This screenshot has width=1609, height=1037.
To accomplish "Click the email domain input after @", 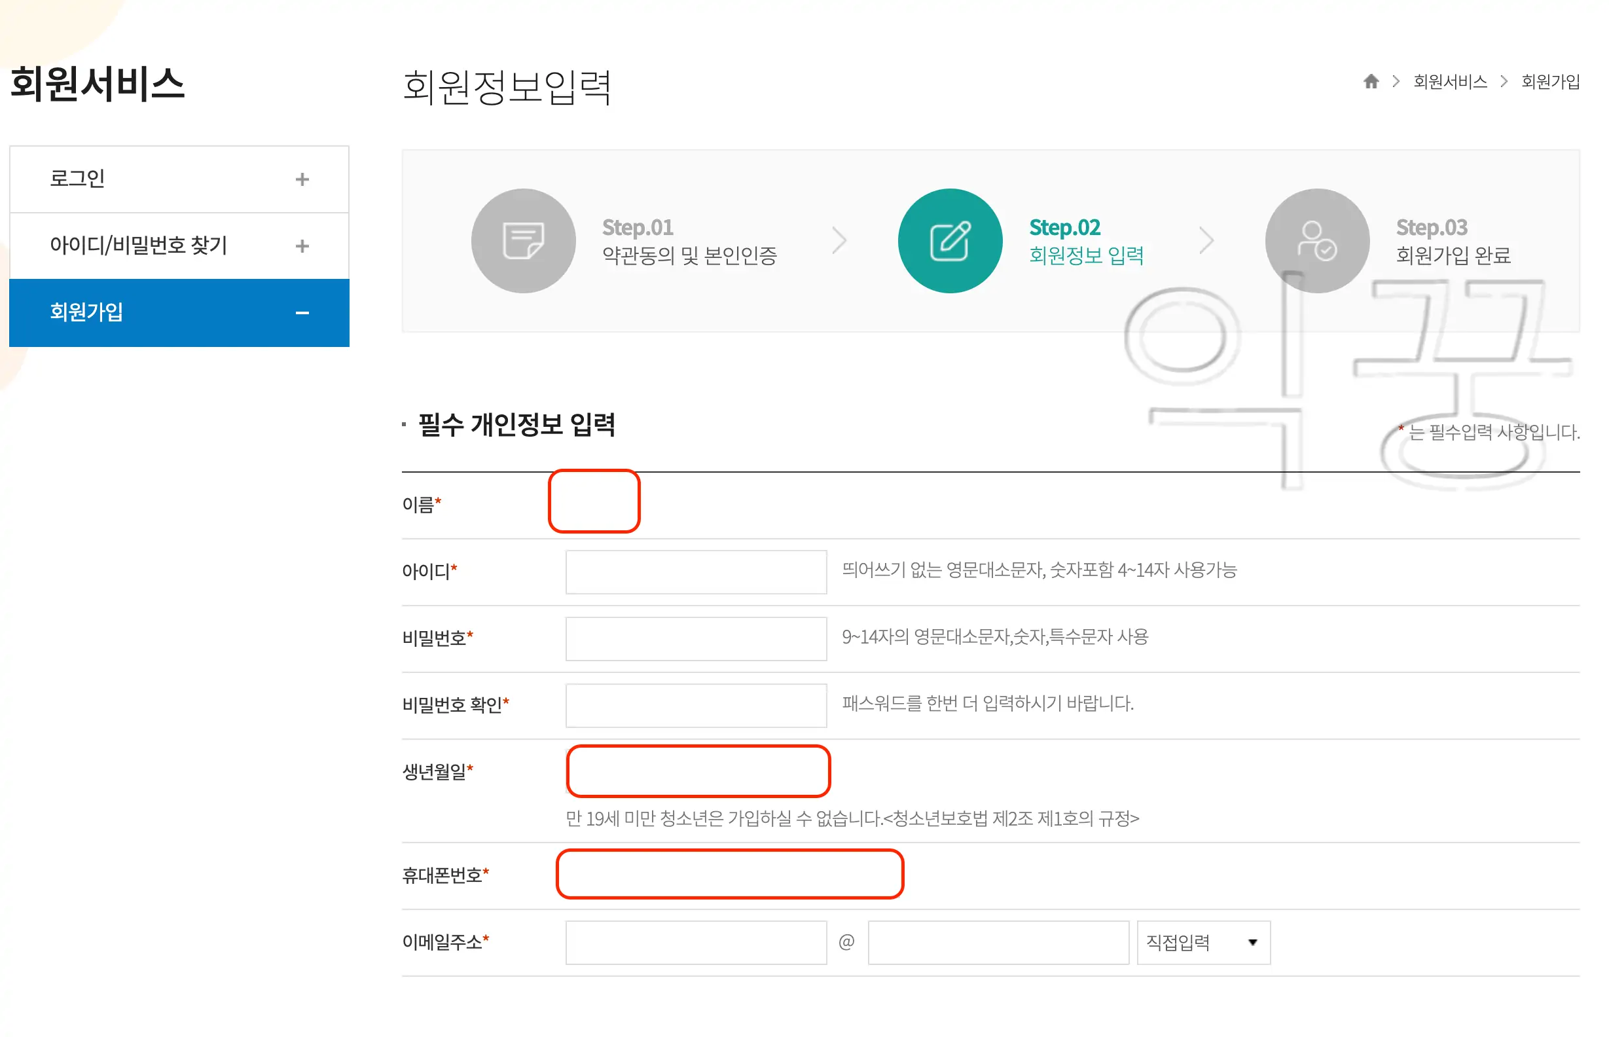I will [x=998, y=942].
